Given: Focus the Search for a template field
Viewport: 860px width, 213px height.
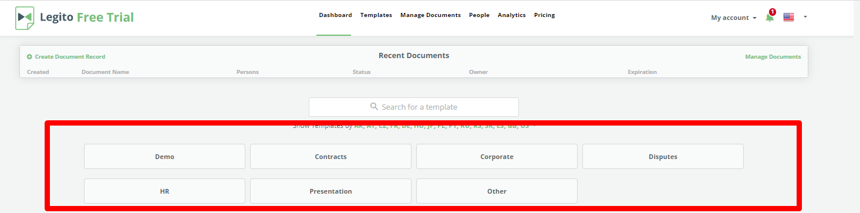Looking at the screenshot, I should 414,107.
